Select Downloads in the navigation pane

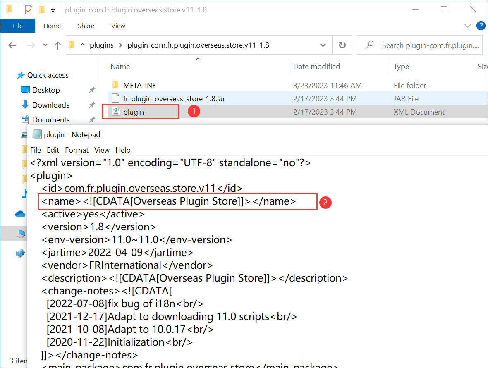(x=49, y=105)
